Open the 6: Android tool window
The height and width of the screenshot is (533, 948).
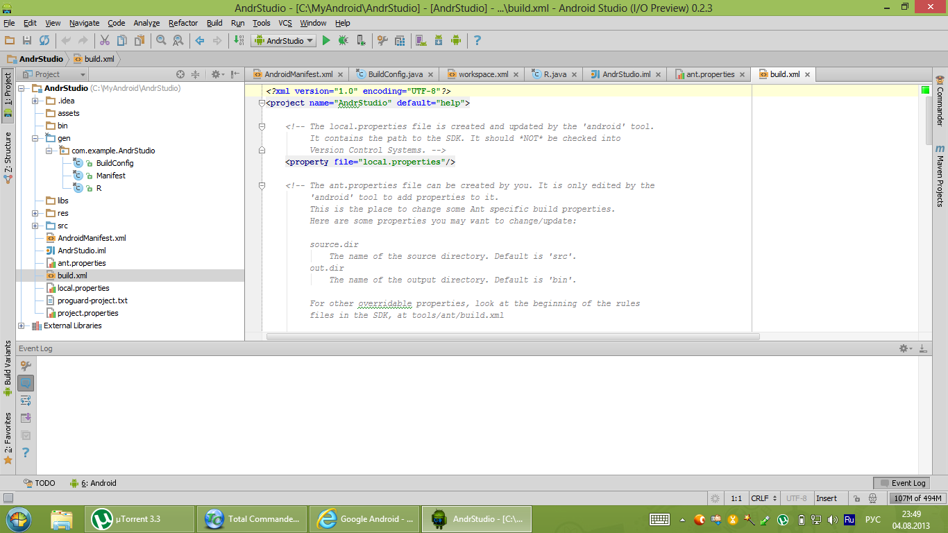click(x=93, y=483)
